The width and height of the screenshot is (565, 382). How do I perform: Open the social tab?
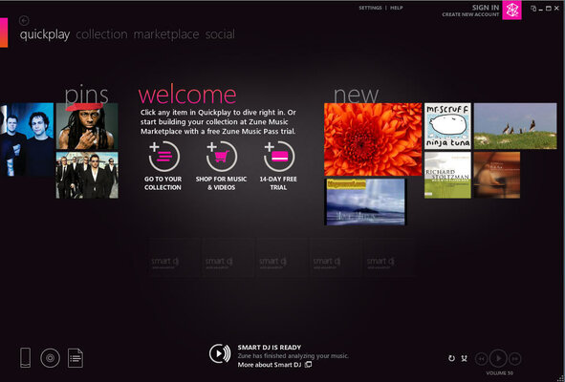pos(220,34)
